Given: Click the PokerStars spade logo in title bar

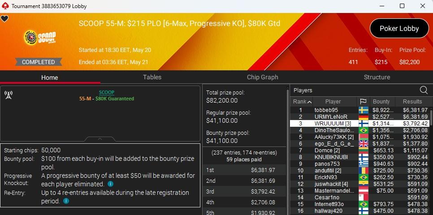Looking at the screenshot, I should 5,6.
